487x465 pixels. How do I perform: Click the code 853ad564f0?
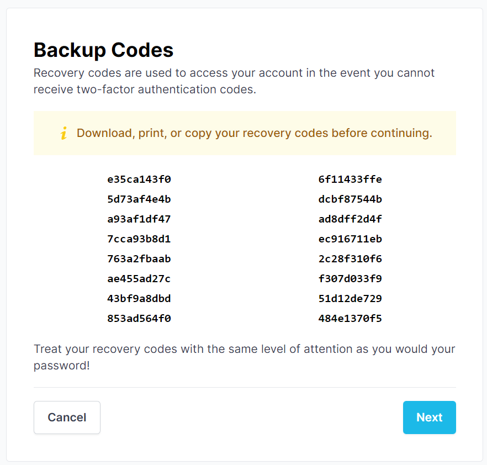(139, 319)
